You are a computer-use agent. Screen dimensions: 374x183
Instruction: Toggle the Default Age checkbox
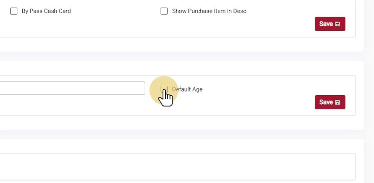pos(164,89)
